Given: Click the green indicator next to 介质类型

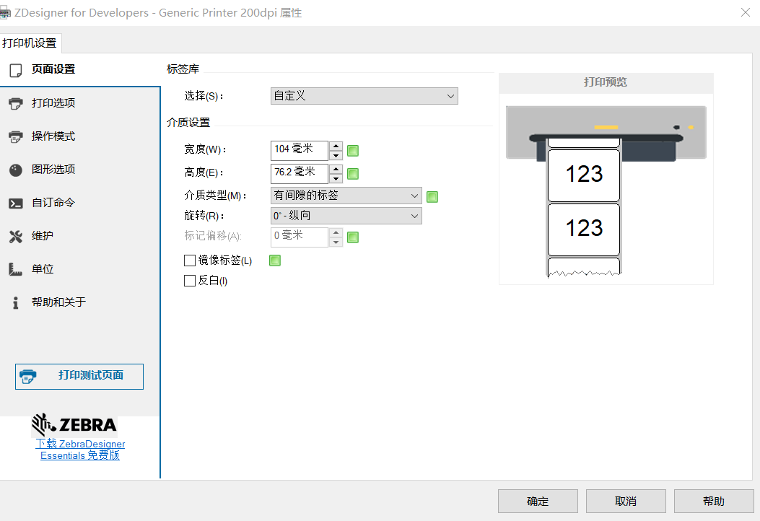Looking at the screenshot, I should 432,197.
